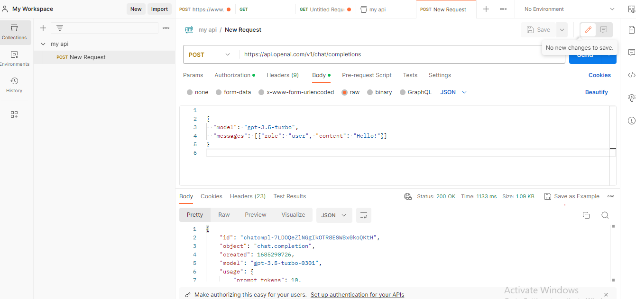
Task: Switch to the Headers (9) tab
Action: pos(282,75)
